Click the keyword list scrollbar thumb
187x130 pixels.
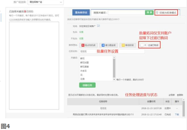point(114,68)
